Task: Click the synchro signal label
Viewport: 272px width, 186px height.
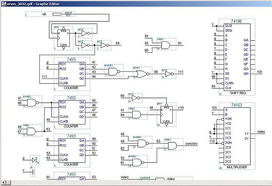Action: (191, 143)
